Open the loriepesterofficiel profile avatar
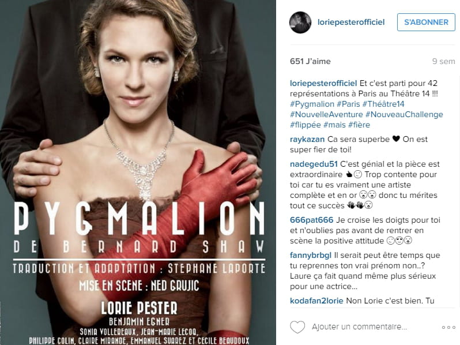The image size is (460, 345). coord(300,22)
